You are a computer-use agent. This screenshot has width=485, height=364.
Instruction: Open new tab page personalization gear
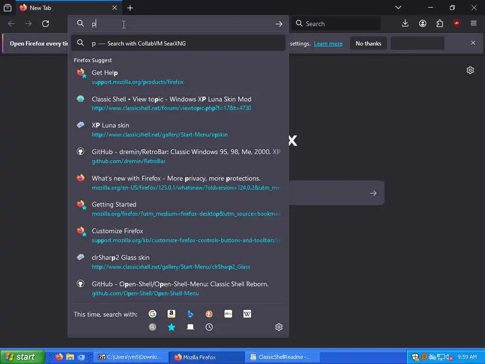(470, 70)
